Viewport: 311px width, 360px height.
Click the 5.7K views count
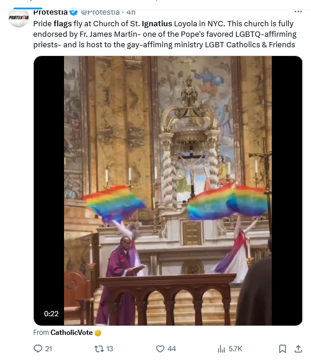coord(235,349)
